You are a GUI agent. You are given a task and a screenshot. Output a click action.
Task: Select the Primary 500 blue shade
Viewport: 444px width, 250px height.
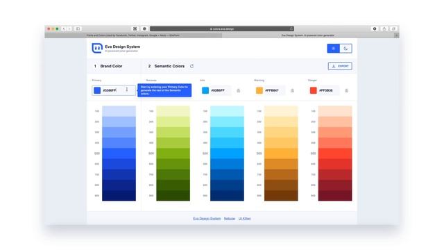coord(119,153)
